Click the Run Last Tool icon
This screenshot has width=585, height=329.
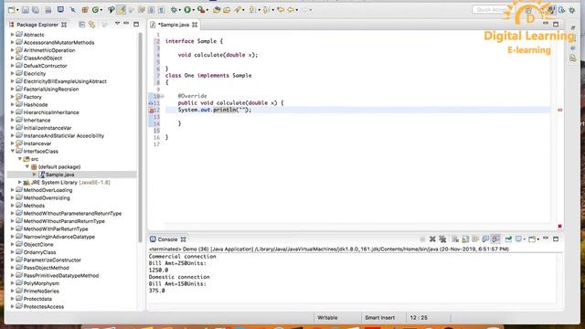click(201, 10)
